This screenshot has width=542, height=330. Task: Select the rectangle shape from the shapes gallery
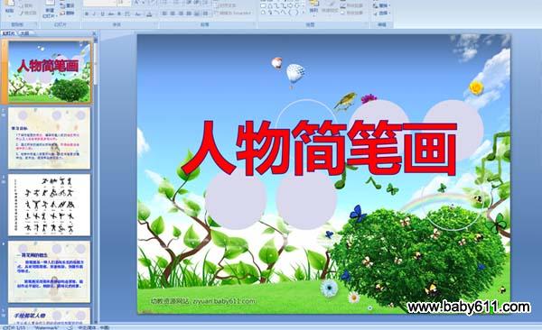(264, 5)
